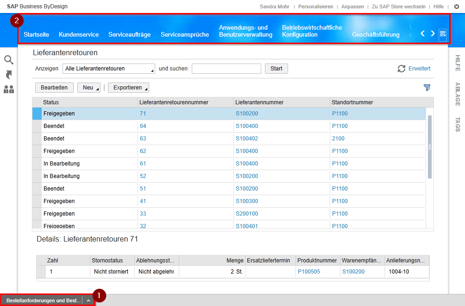The width and height of the screenshot is (465, 306).
Task: Open the TAGS side panel tab
Action: 458,125
